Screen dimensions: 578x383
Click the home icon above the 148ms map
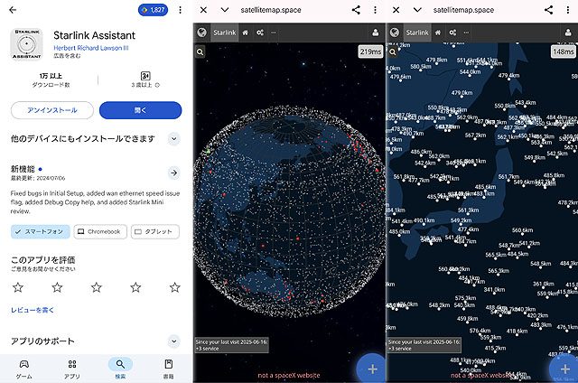coord(437,33)
